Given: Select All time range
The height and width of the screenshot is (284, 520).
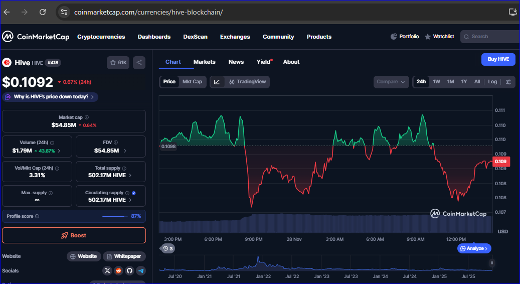Looking at the screenshot, I should tap(477, 82).
